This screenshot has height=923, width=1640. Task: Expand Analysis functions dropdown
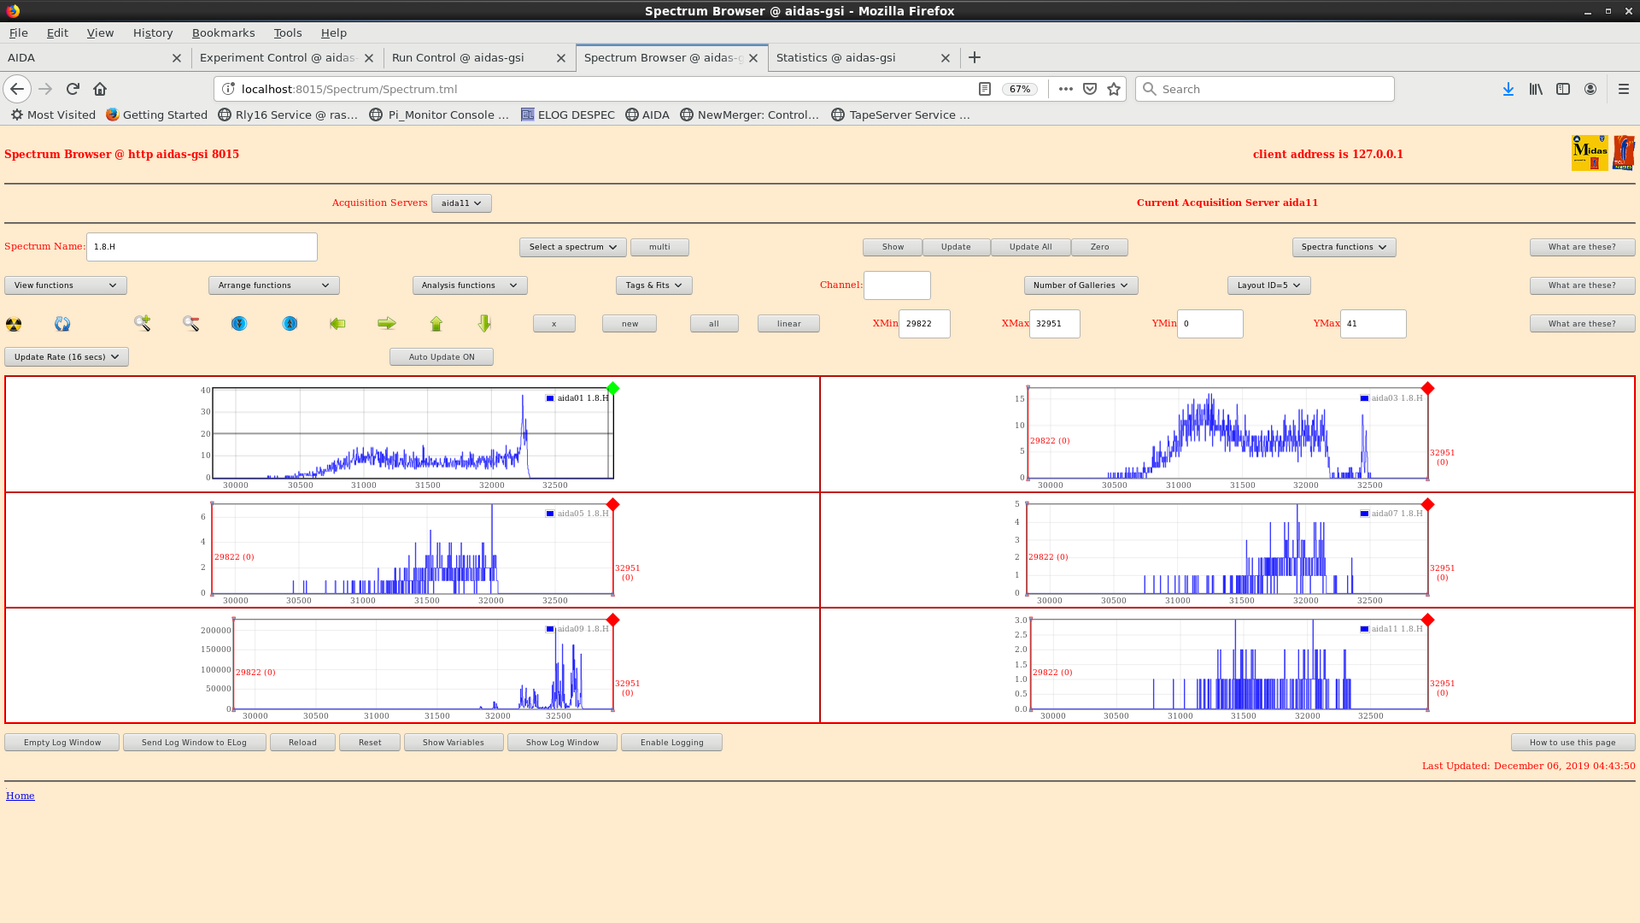470,285
